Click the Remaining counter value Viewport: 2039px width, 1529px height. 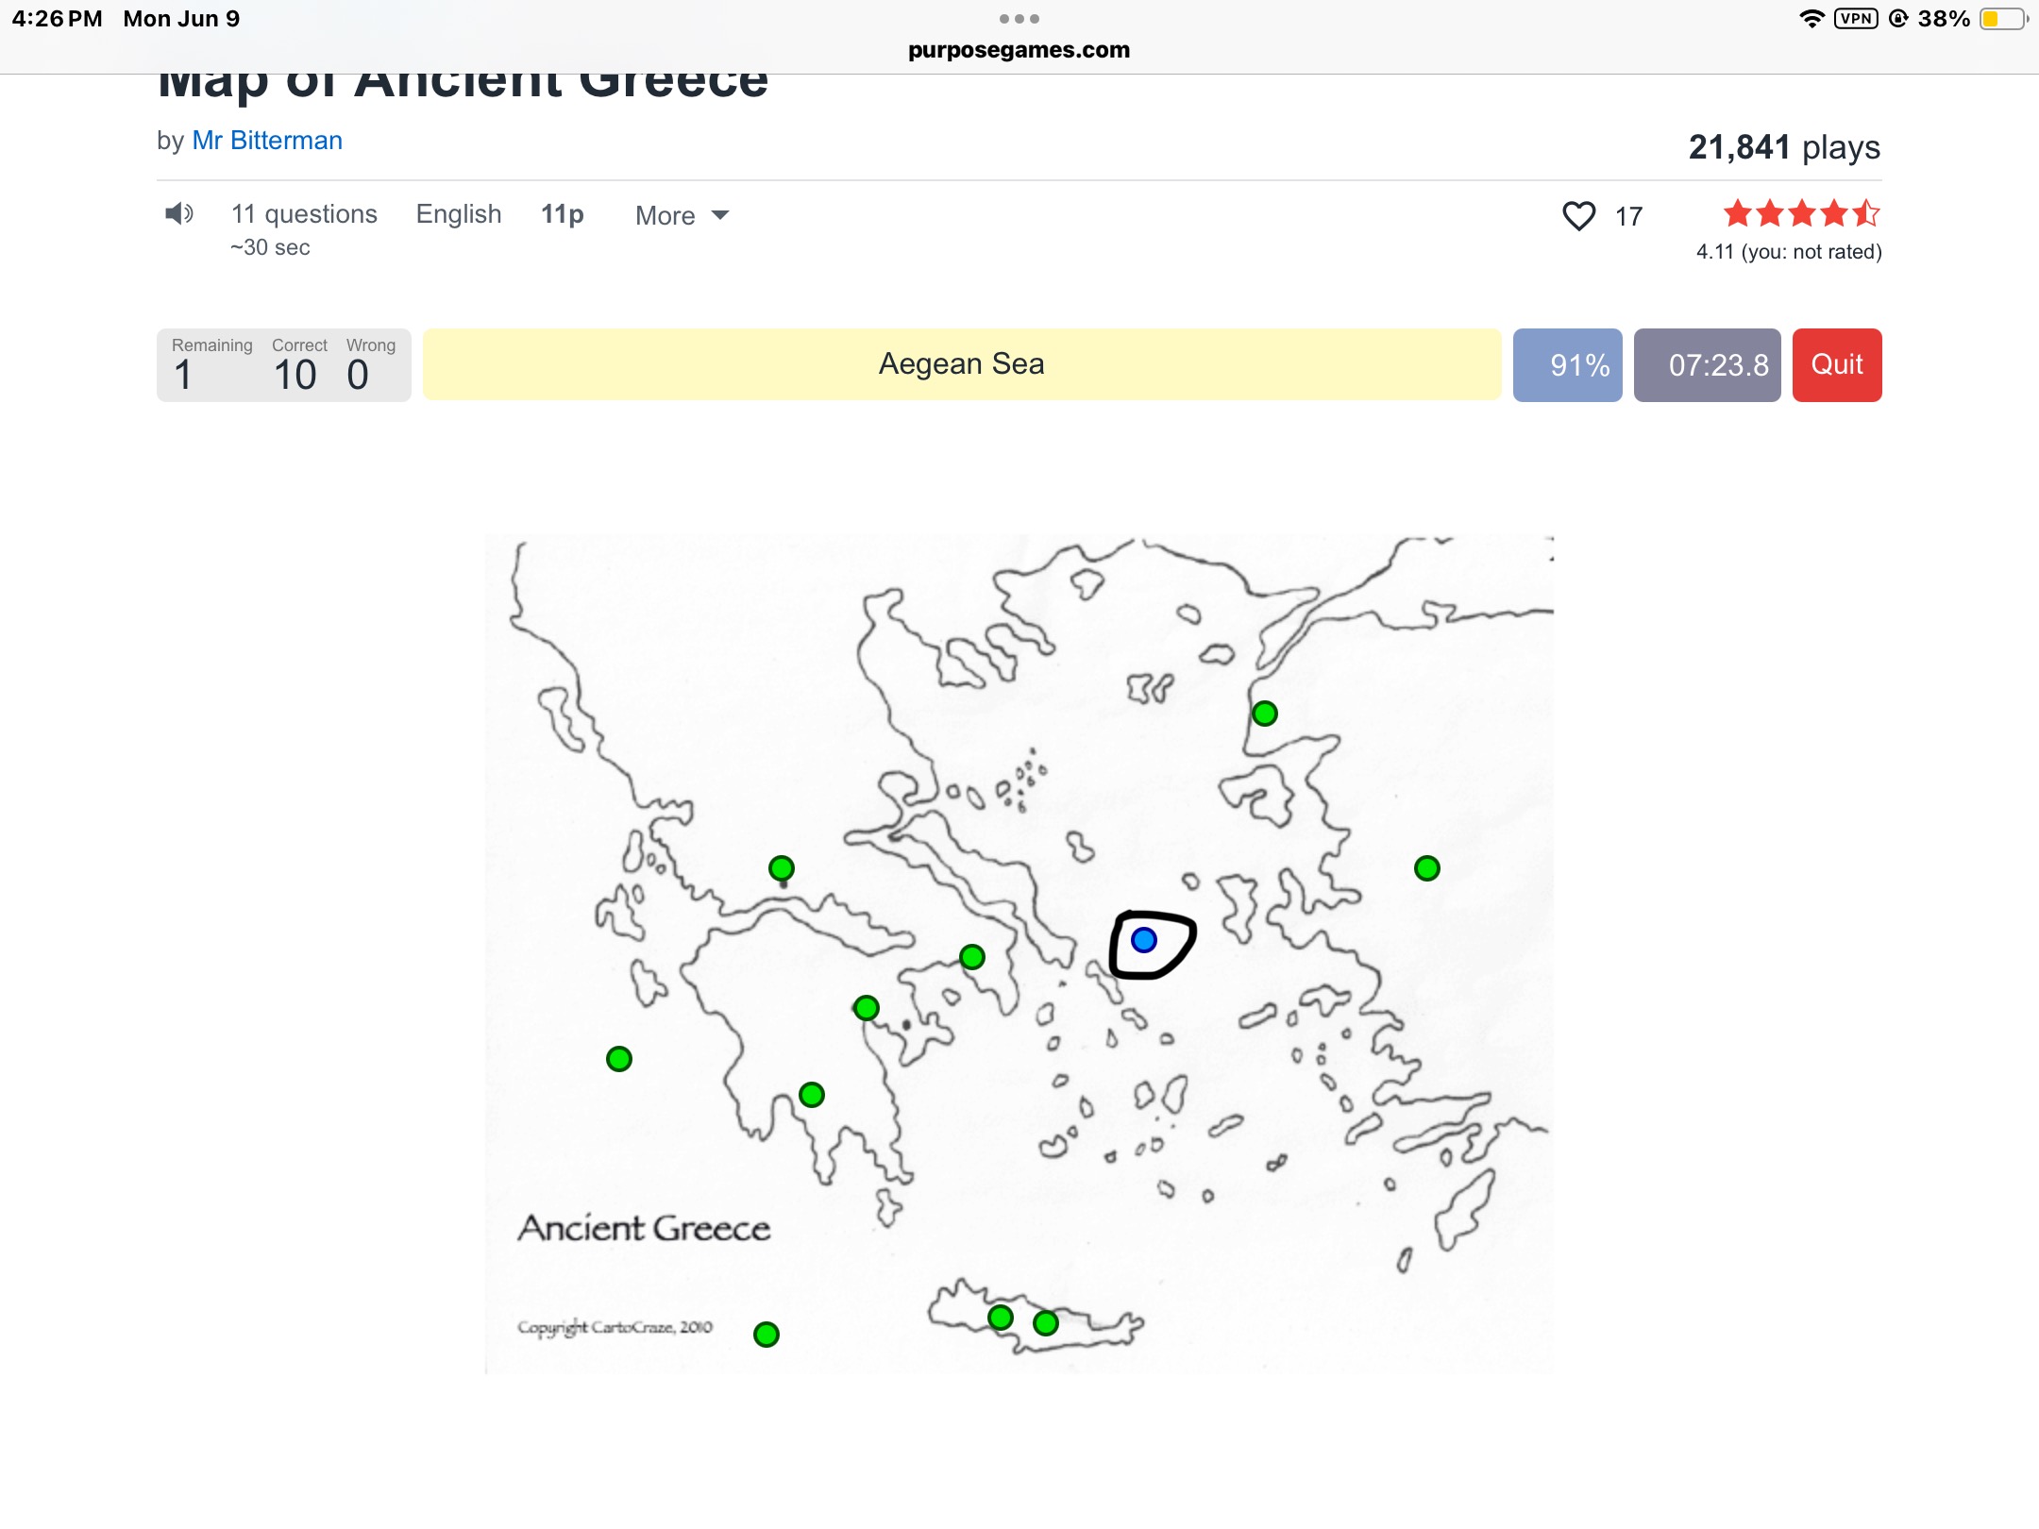point(183,375)
